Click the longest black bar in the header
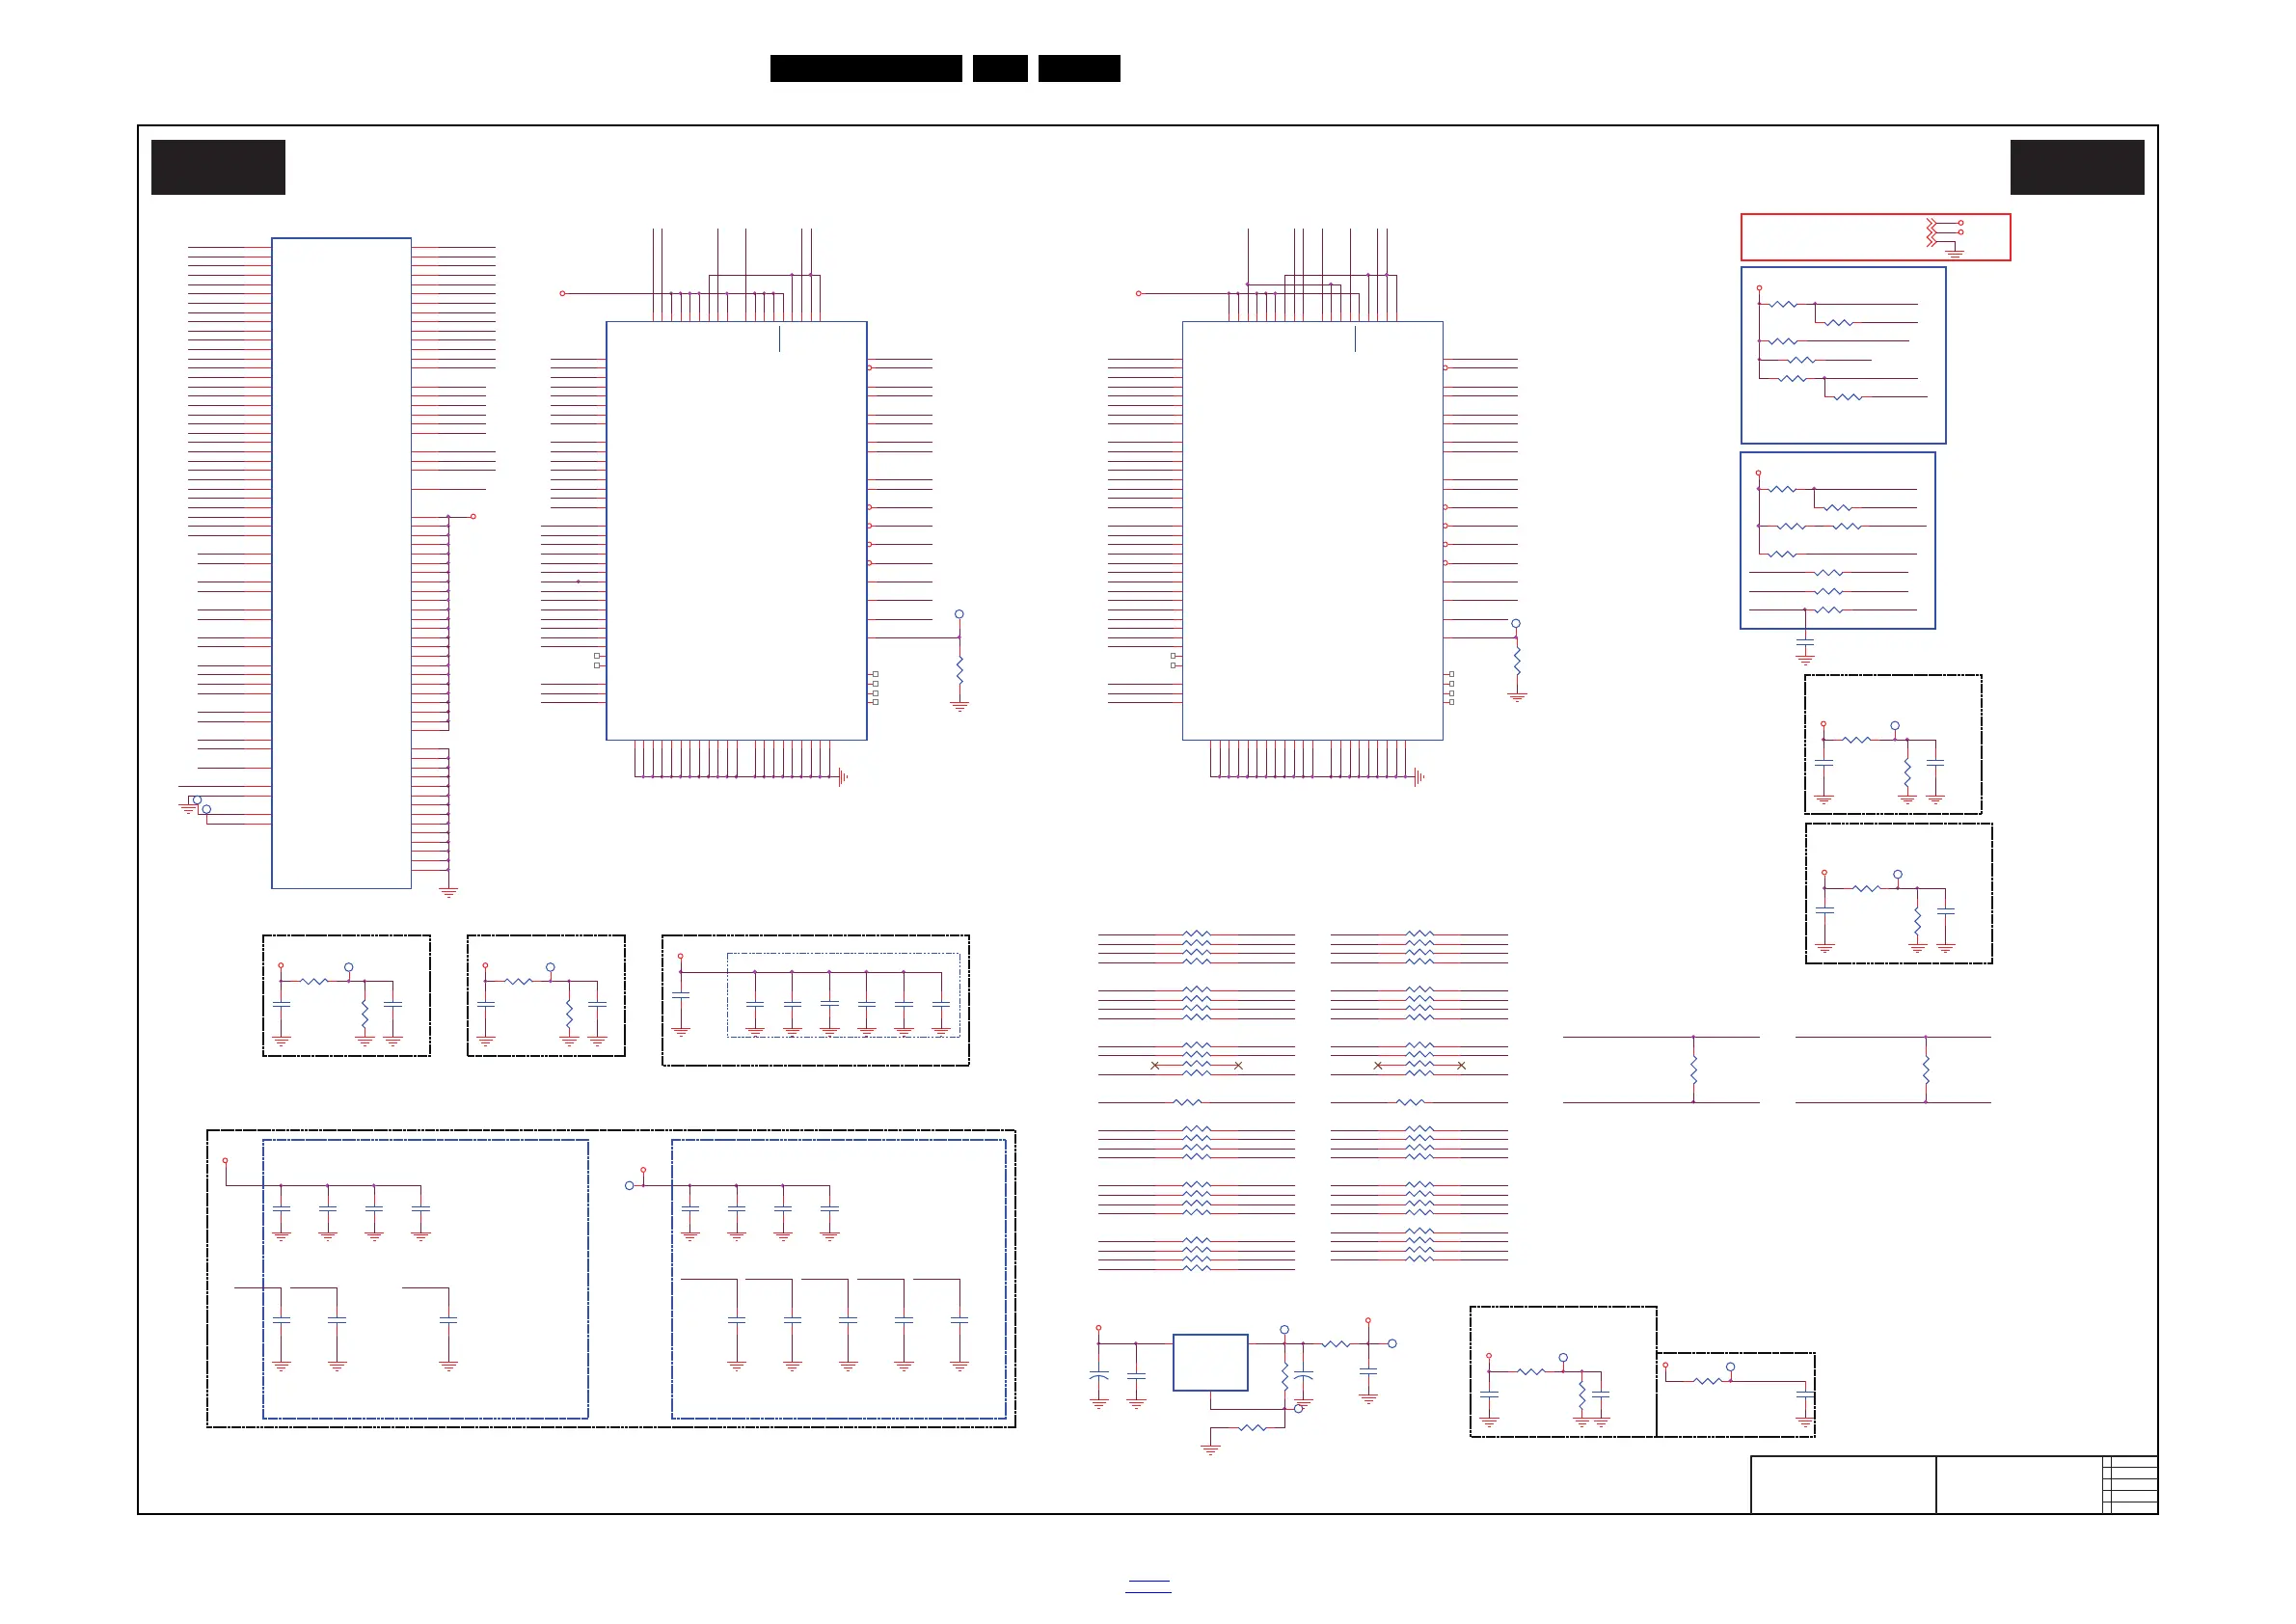The height and width of the screenshot is (1624, 2296). click(866, 68)
